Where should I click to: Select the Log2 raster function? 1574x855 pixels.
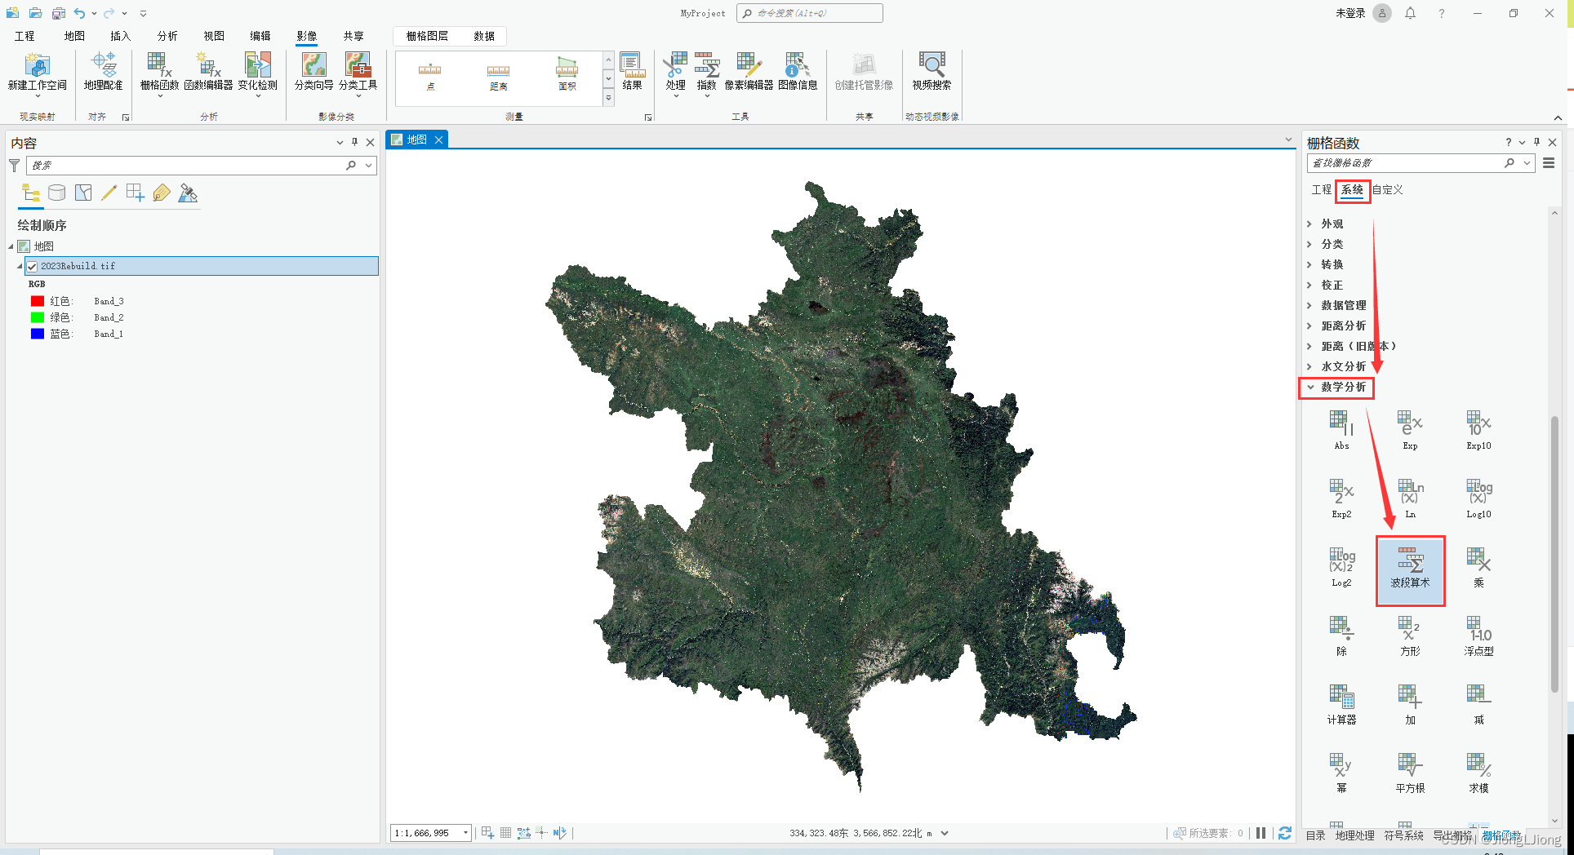click(x=1341, y=568)
